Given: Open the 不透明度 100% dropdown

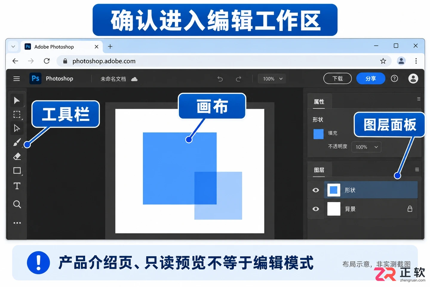Looking at the screenshot, I should pyautogui.click(x=366, y=147).
